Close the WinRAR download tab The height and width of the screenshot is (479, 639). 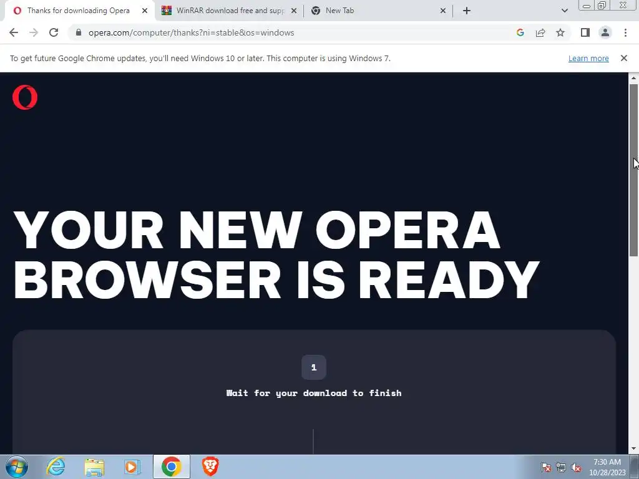pyautogui.click(x=294, y=11)
